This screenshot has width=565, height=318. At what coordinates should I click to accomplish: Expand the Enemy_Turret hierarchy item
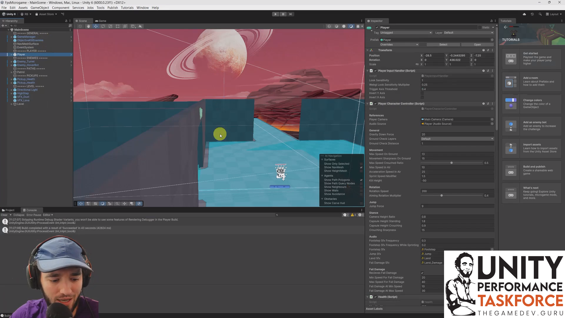[x=12, y=62]
